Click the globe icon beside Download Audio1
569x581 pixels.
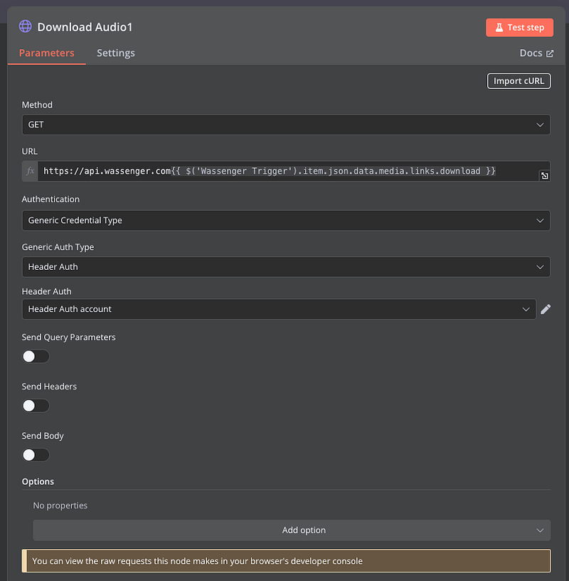[26, 26]
